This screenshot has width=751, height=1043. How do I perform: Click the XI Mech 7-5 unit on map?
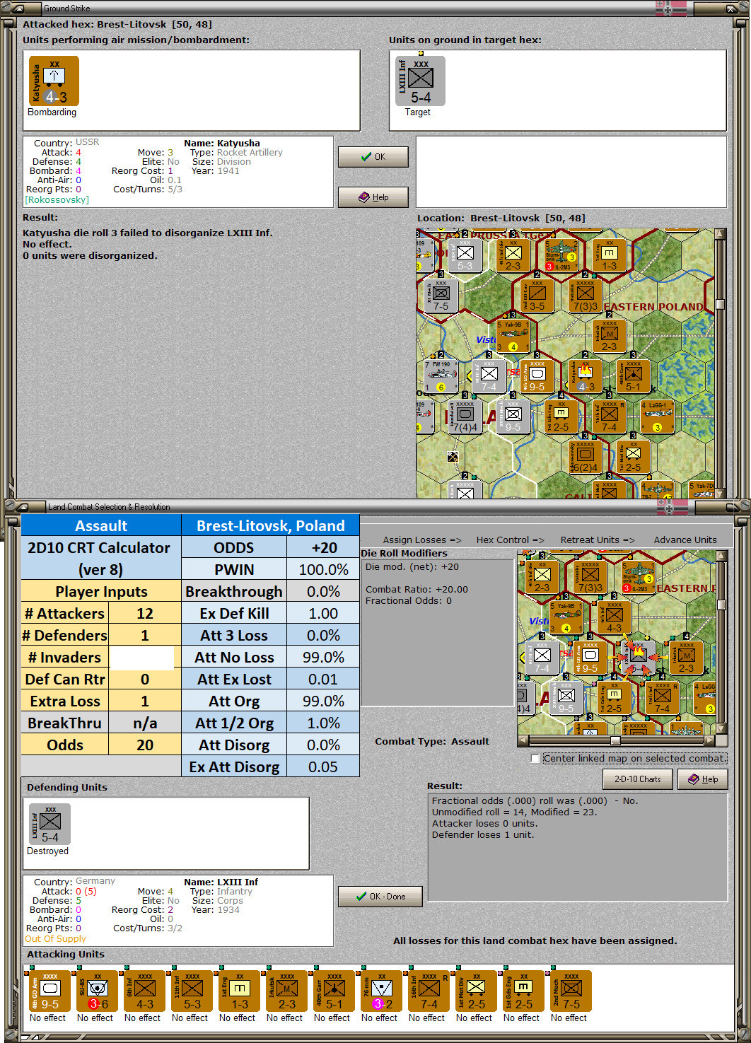[441, 296]
